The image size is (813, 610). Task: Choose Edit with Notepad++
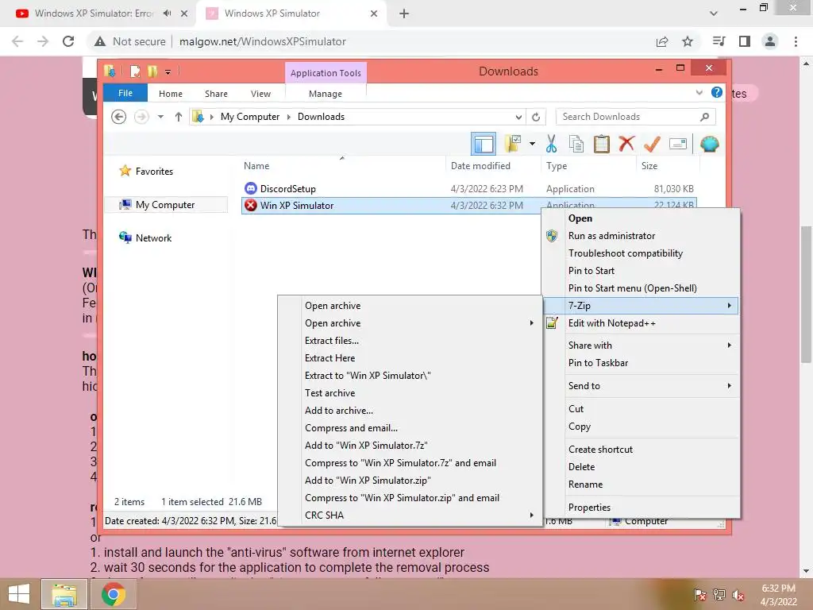point(612,323)
